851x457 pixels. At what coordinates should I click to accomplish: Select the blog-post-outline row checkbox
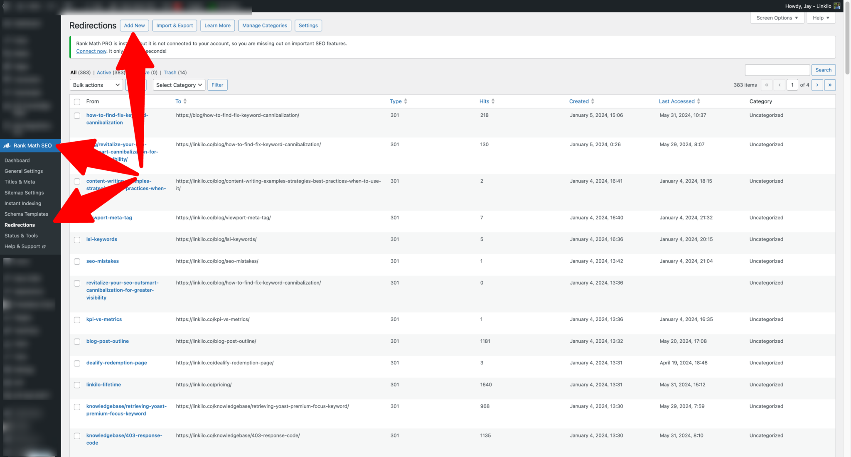(x=77, y=342)
